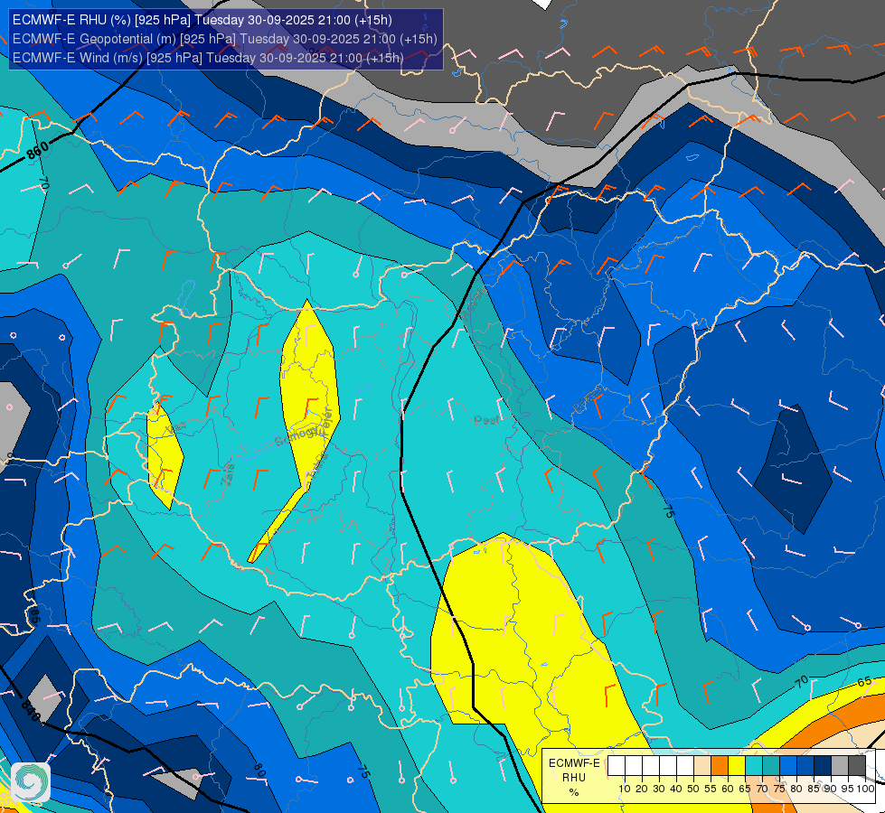Click the '10' tick label in the legend
The height and width of the screenshot is (813, 885).
pyautogui.click(x=625, y=789)
